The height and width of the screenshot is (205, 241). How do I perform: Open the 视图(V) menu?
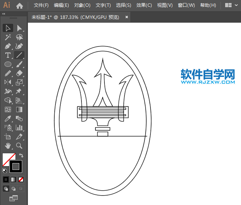point(165,5)
